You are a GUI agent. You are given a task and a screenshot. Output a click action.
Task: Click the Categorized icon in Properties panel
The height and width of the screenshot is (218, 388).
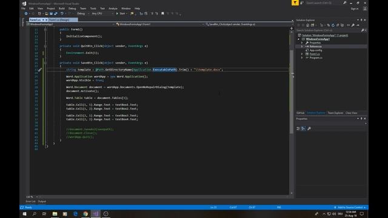298,128
